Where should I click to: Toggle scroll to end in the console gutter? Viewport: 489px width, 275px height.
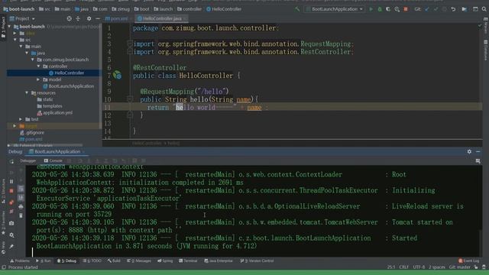(21, 198)
